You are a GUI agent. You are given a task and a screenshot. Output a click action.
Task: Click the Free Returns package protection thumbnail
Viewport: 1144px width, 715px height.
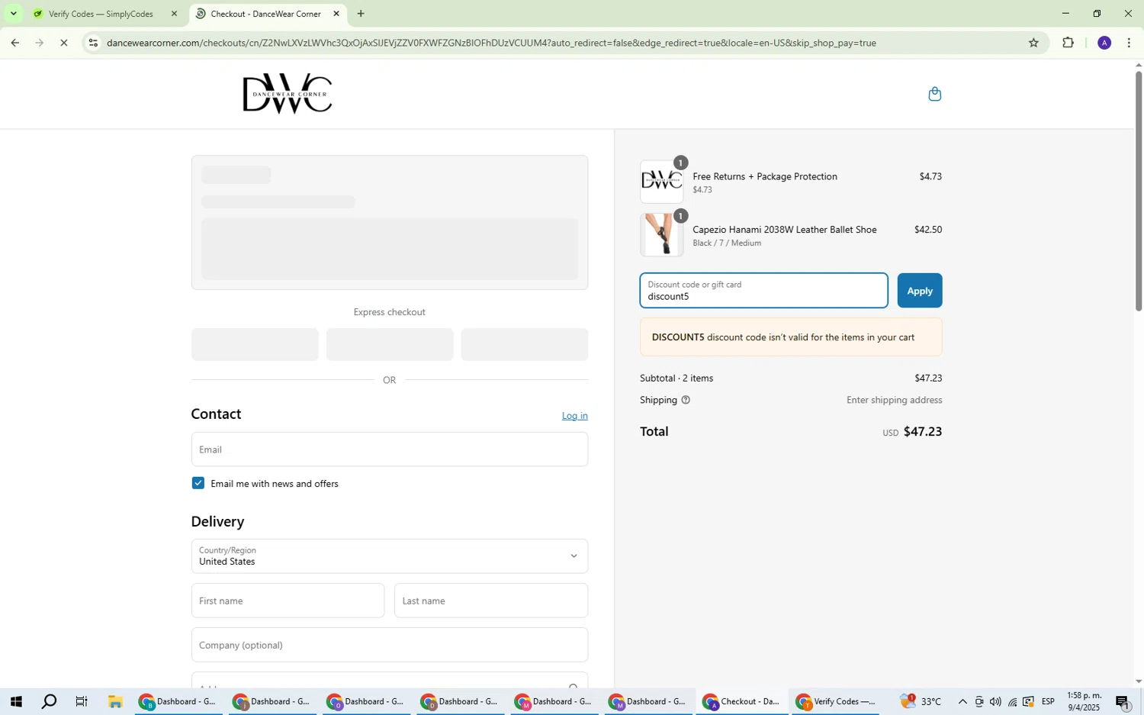tap(661, 182)
